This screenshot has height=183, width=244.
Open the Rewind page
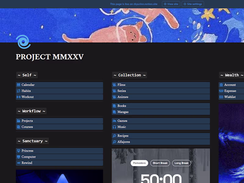(x=59, y=163)
